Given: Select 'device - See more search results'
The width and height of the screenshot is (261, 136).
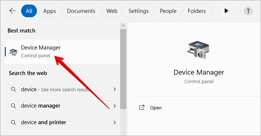Looking at the screenshot, I should click(62, 89).
